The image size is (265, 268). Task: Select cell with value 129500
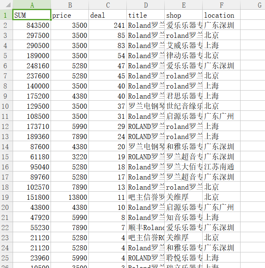32,106
